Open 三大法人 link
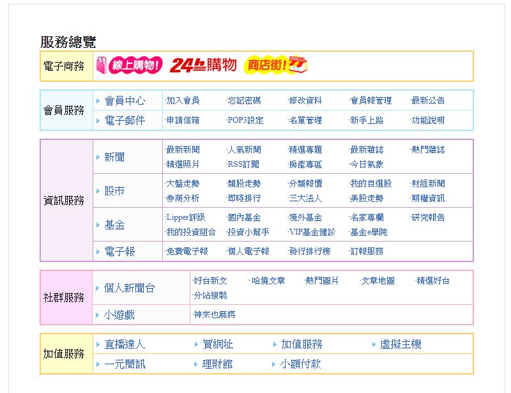The width and height of the screenshot is (511, 393). pyautogui.click(x=305, y=198)
